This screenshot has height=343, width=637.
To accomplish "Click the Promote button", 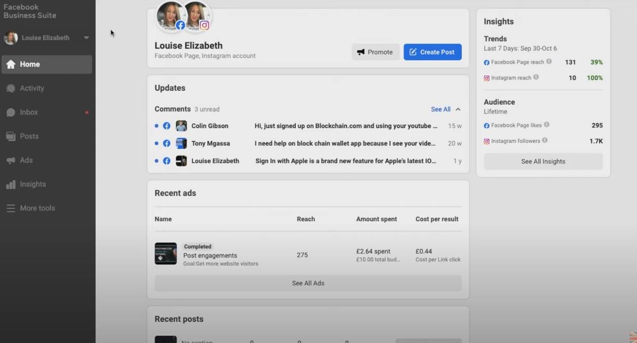I will pyautogui.click(x=375, y=52).
